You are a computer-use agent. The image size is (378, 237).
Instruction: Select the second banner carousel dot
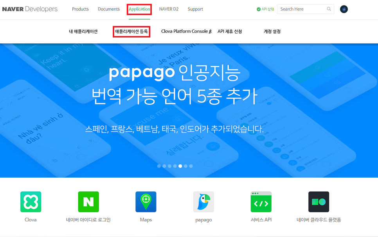pyautogui.click(x=164, y=166)
